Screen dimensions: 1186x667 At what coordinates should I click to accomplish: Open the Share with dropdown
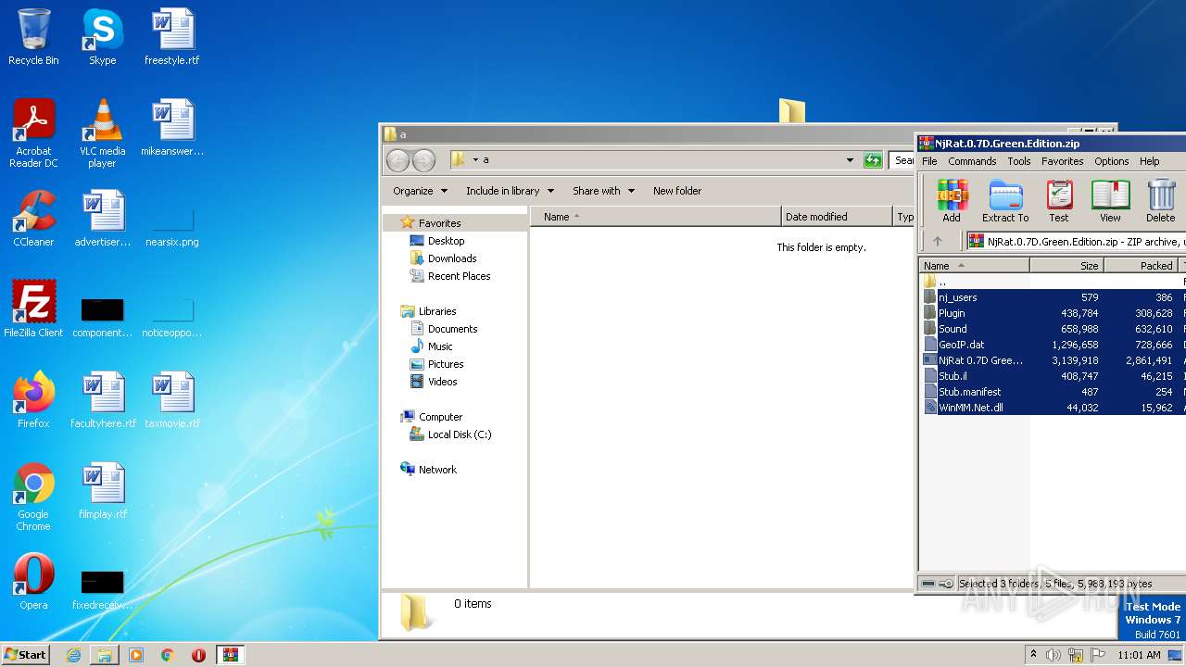603,191
